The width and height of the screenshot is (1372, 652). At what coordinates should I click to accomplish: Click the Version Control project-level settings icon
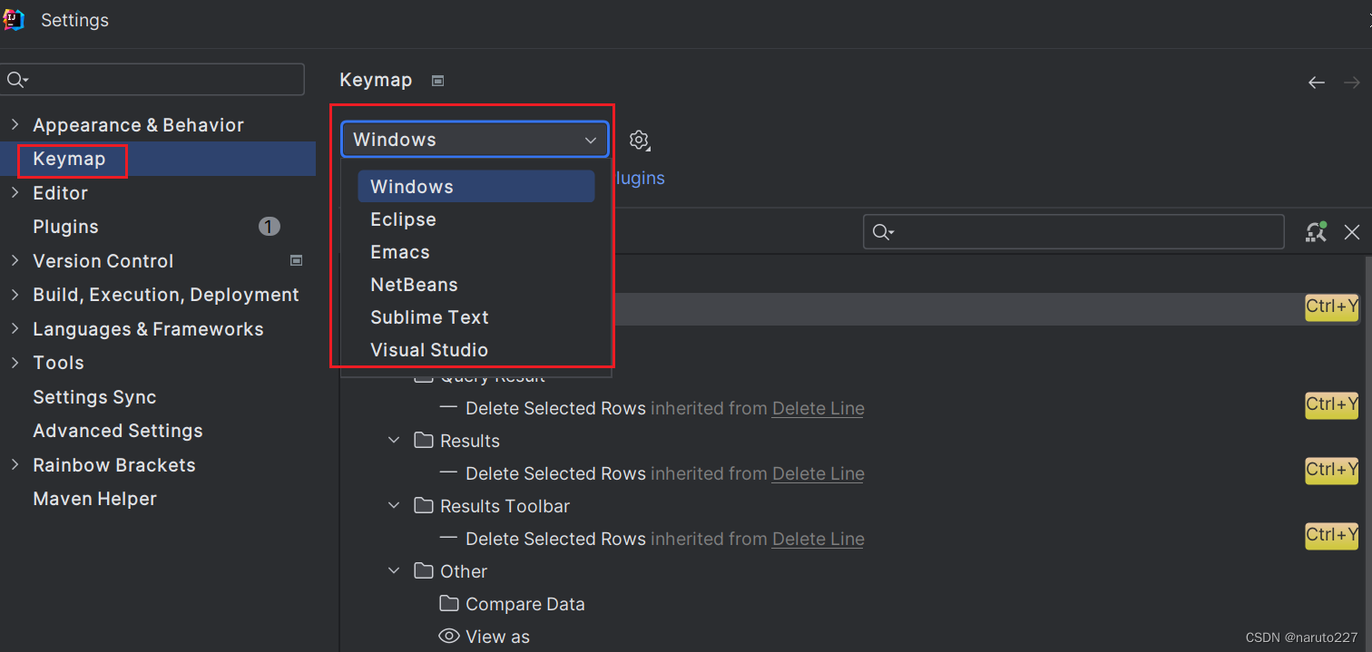[296, 260]
